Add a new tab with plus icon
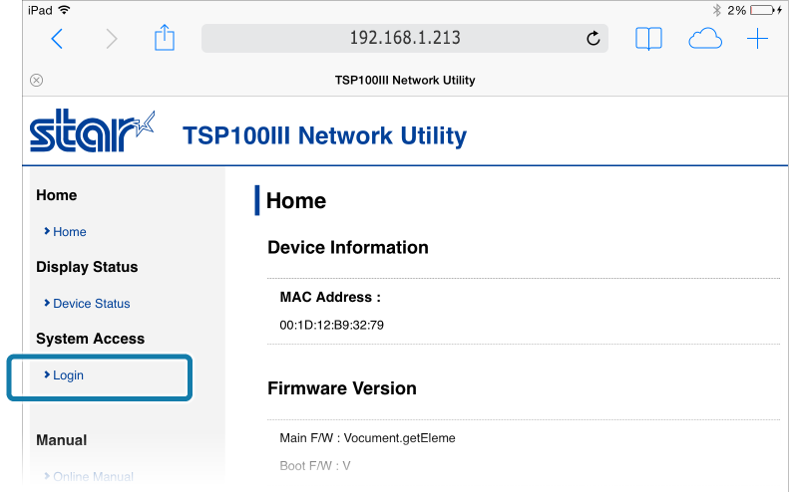This screenshot has height=492, width=792. pos(757,39)
